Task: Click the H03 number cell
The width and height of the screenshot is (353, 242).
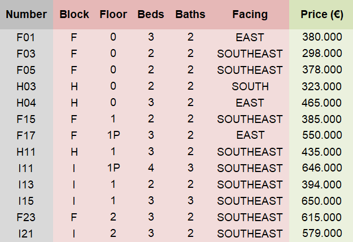Action: (26, 87)
